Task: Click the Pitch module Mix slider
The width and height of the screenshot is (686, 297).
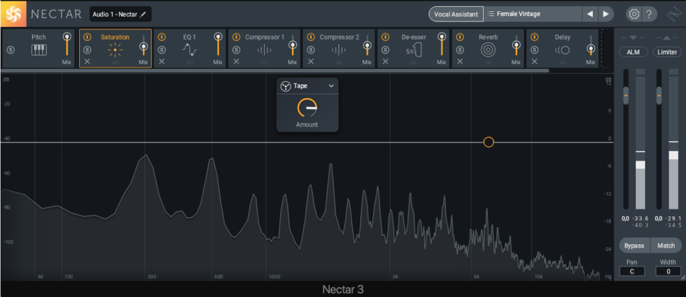Action: pos(66,37)
